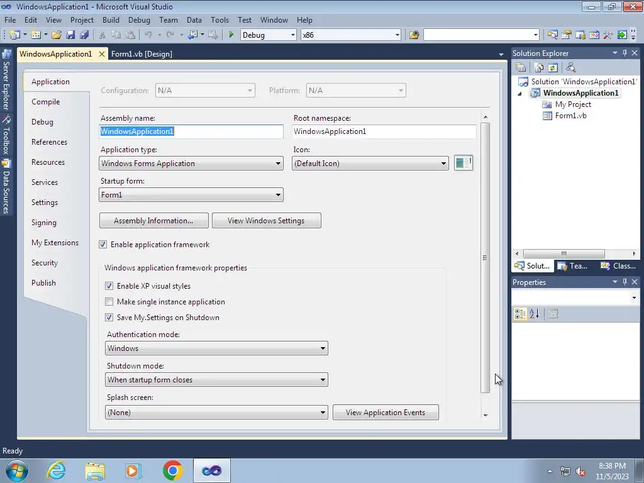Select the Alphabetical sort icon in Properties
The height and width of the screenshot is (483, 644).
click(x=535, y=314)
